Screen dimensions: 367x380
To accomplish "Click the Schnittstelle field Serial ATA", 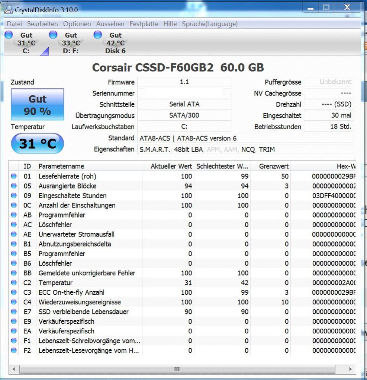I will [184, 104].
